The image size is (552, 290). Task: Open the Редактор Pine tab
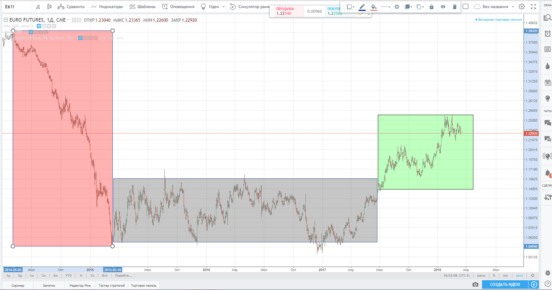coord(80,285)
